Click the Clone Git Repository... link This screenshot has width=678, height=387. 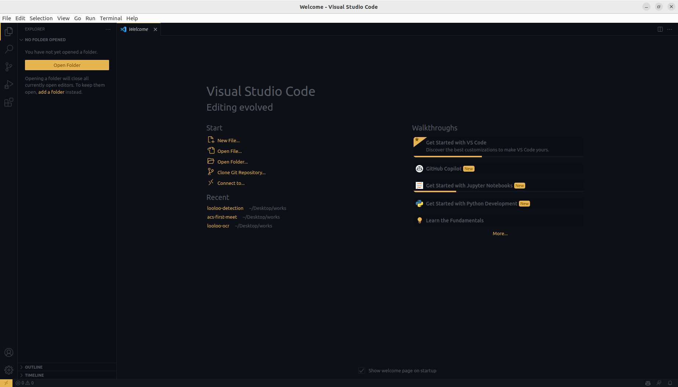pos(241,172)
